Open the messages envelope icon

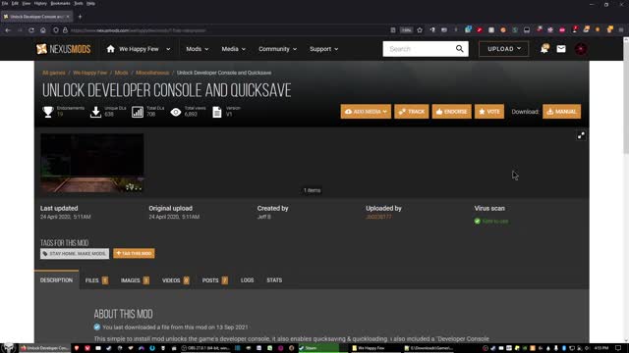click(561, 49)
